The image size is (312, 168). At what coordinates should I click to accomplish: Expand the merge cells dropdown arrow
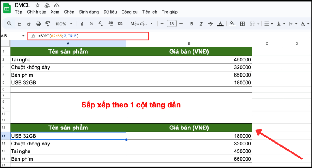(x=258, y=24)
